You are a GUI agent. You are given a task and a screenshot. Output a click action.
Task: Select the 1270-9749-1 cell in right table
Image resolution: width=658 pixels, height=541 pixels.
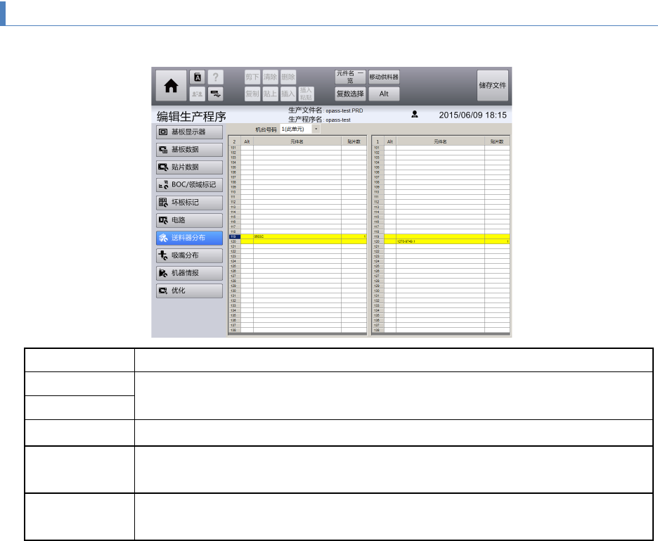440,241
